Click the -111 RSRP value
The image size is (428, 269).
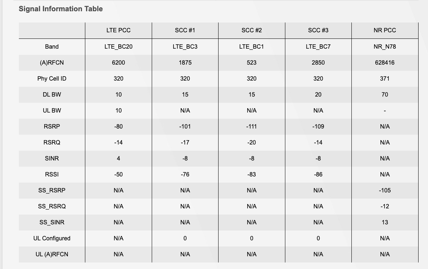252,126
